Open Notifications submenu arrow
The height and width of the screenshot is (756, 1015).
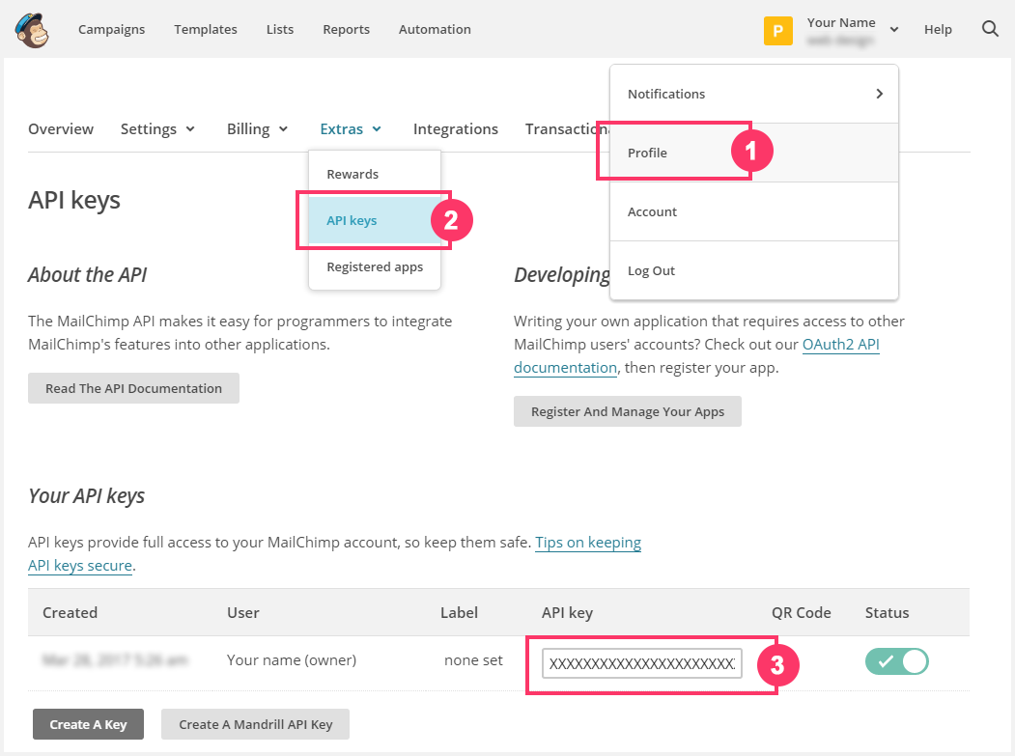(879, 94)
